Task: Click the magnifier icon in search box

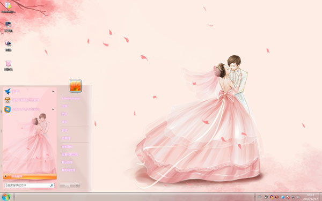Action: (52, 185)
